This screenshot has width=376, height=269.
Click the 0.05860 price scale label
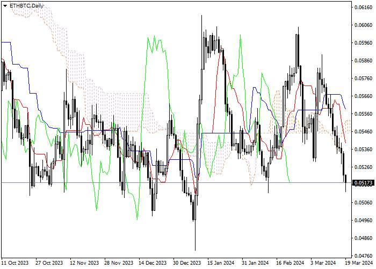click(x=364, y=60)
